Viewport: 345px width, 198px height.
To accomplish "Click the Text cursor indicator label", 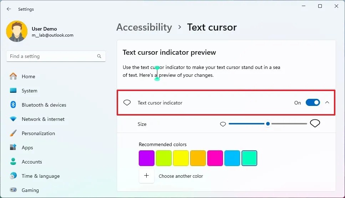I will click(160, 103).
